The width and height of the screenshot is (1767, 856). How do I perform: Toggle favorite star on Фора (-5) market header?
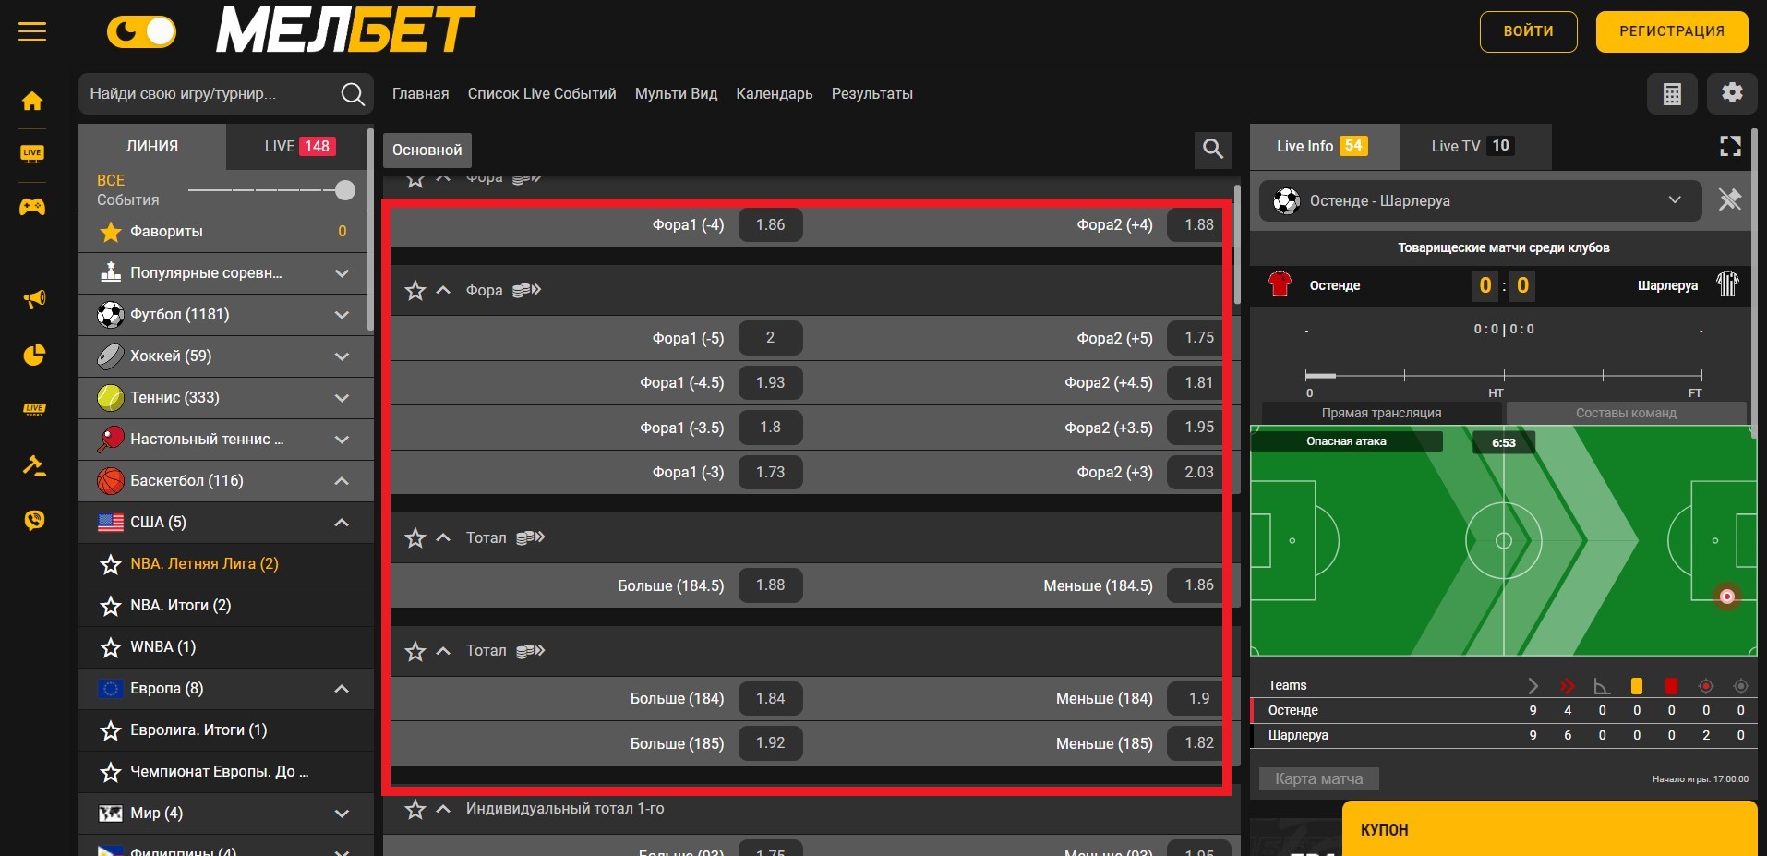415,290
